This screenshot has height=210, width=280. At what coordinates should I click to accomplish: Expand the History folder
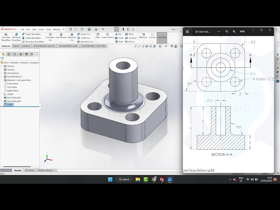(2, 66)
